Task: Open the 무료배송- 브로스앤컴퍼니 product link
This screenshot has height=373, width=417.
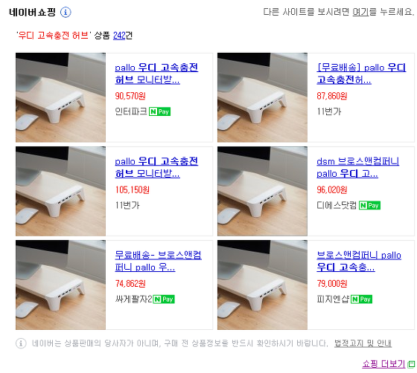Action: [158, 261]
